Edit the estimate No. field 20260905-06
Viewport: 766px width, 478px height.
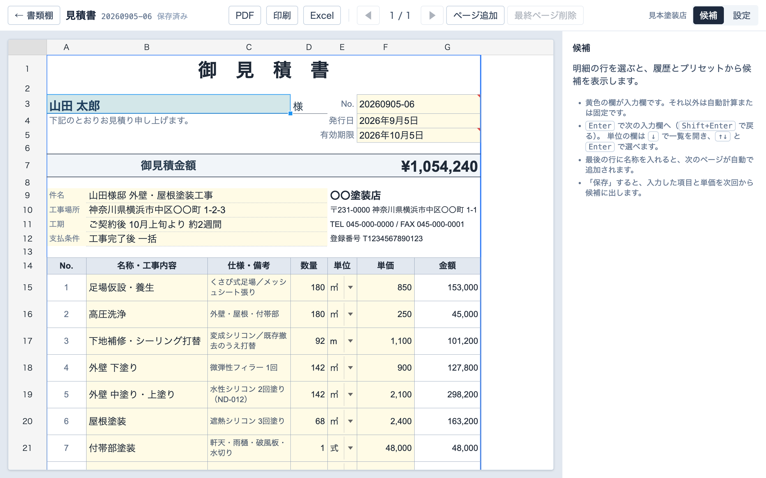tap(418, 104)
